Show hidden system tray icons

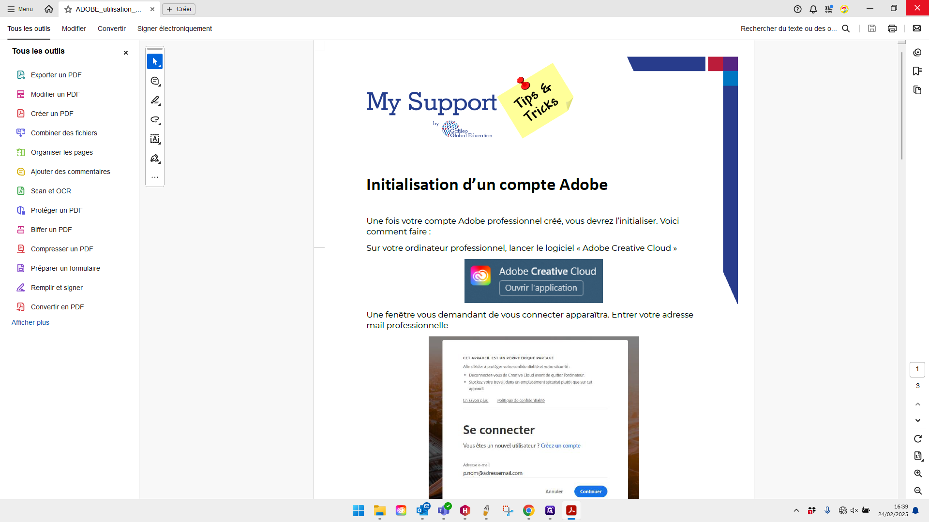796,510
